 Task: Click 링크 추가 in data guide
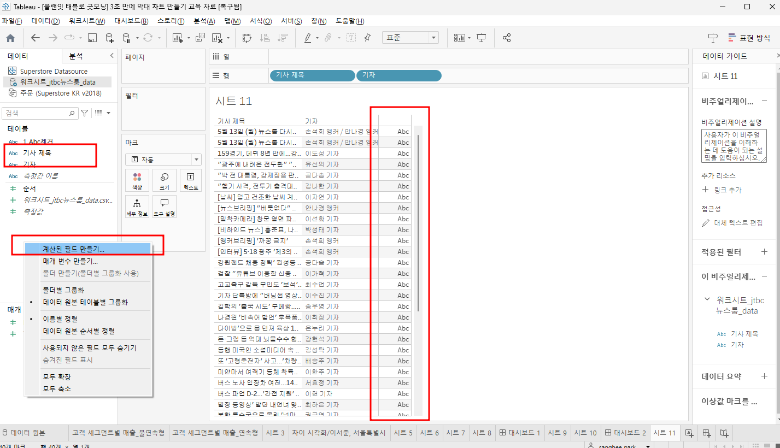[x=723, y=190]
